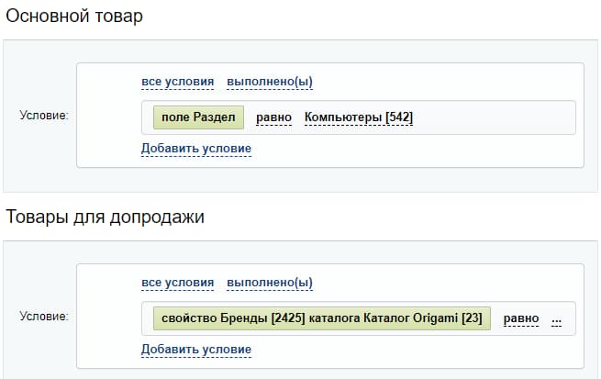
Task: Click the 'Товары для допродажи' heading
Action: click(105, 217)
